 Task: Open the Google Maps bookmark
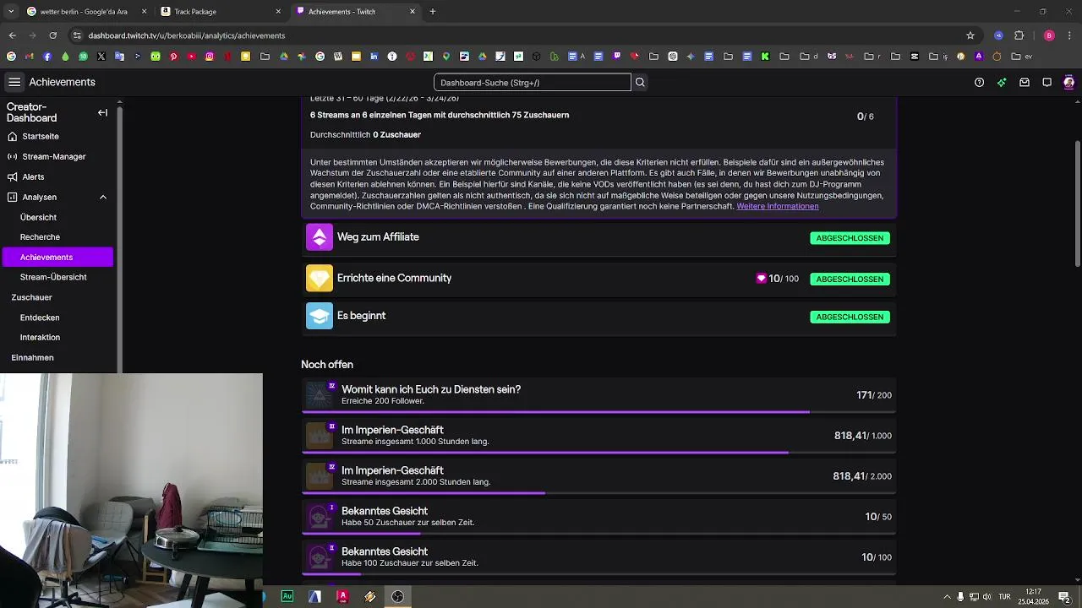(446, 57)
